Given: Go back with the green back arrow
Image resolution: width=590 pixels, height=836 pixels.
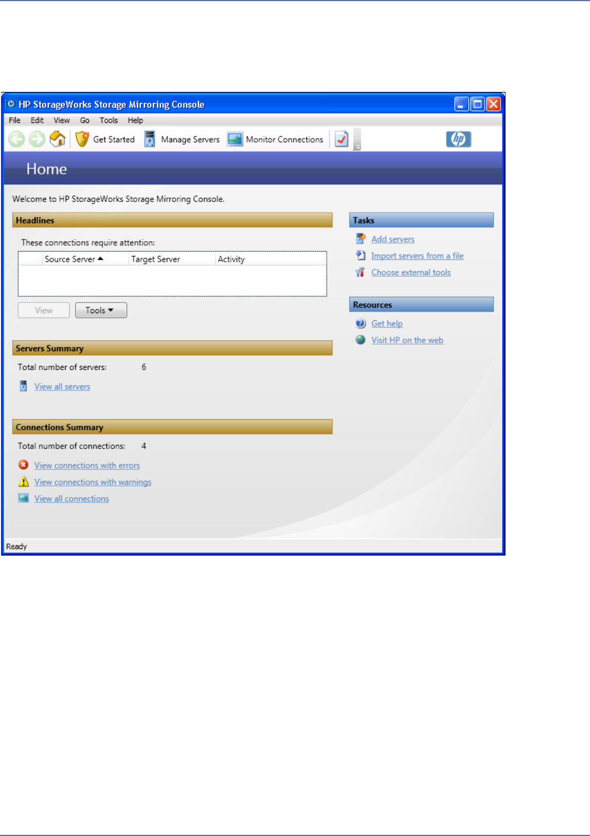Looking at the screenshot, I should (x=16, y=139).
